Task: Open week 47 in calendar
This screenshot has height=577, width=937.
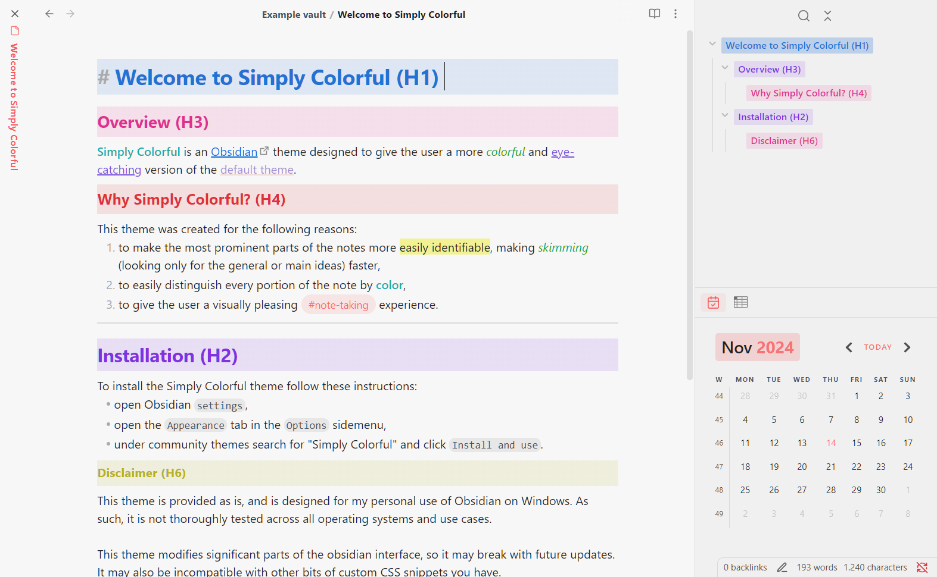Action: [719, 467]
